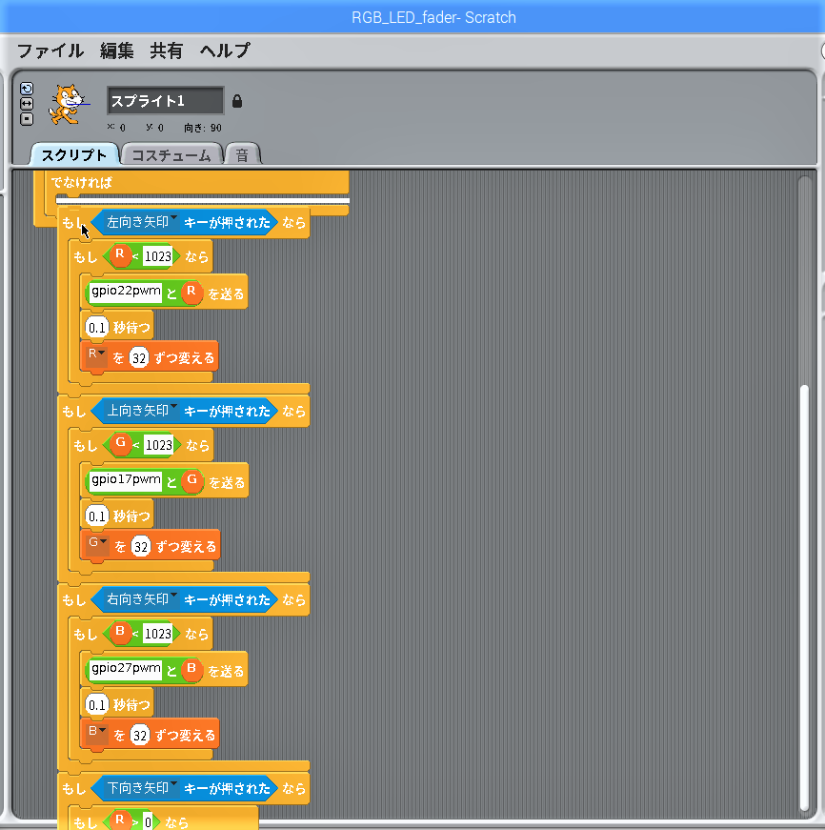This screenshot has height=830, width=825.
Task: Toggle the sprite drag lock icon
Action: [x=237, y=101]
